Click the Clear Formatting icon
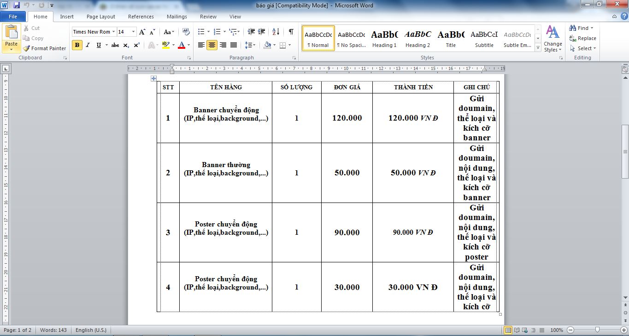 pos(186,32)
